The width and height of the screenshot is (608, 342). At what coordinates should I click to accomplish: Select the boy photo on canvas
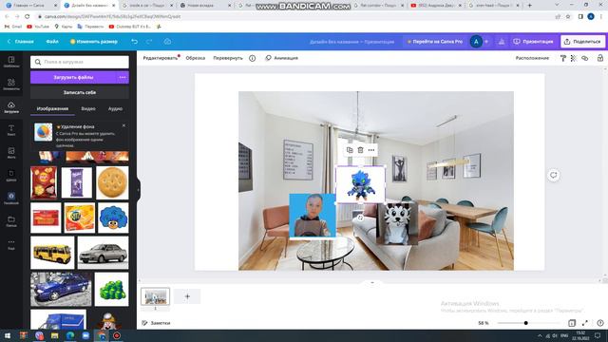click(313, 216)
